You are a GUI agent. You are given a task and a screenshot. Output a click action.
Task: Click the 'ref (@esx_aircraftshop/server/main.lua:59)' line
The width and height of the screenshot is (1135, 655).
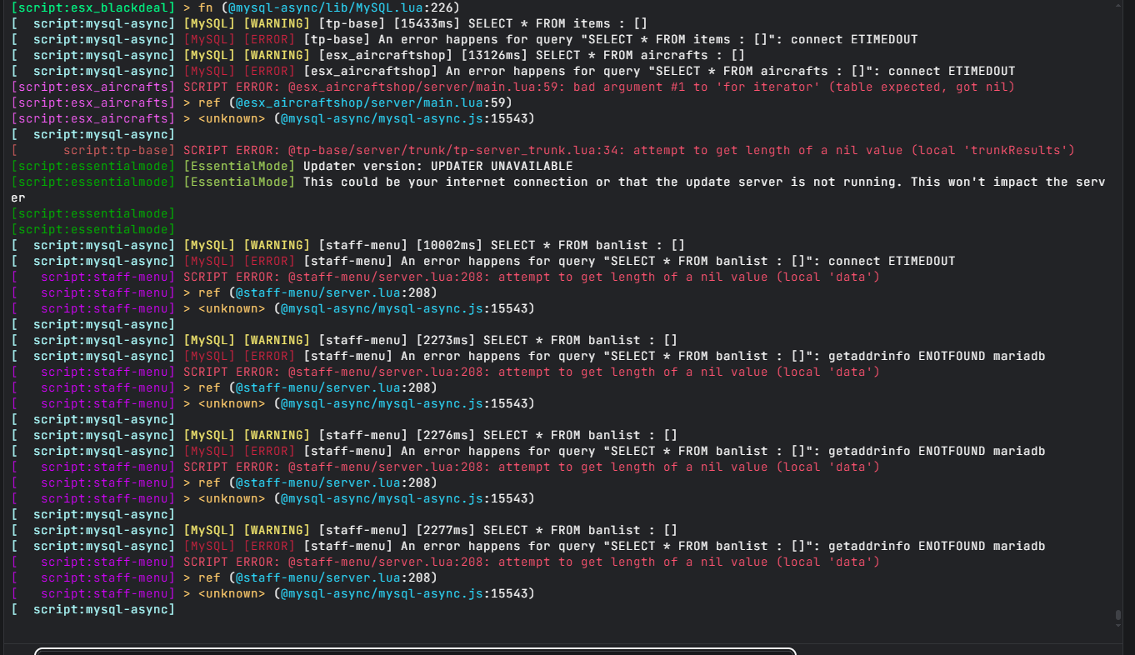pos(262,102)
